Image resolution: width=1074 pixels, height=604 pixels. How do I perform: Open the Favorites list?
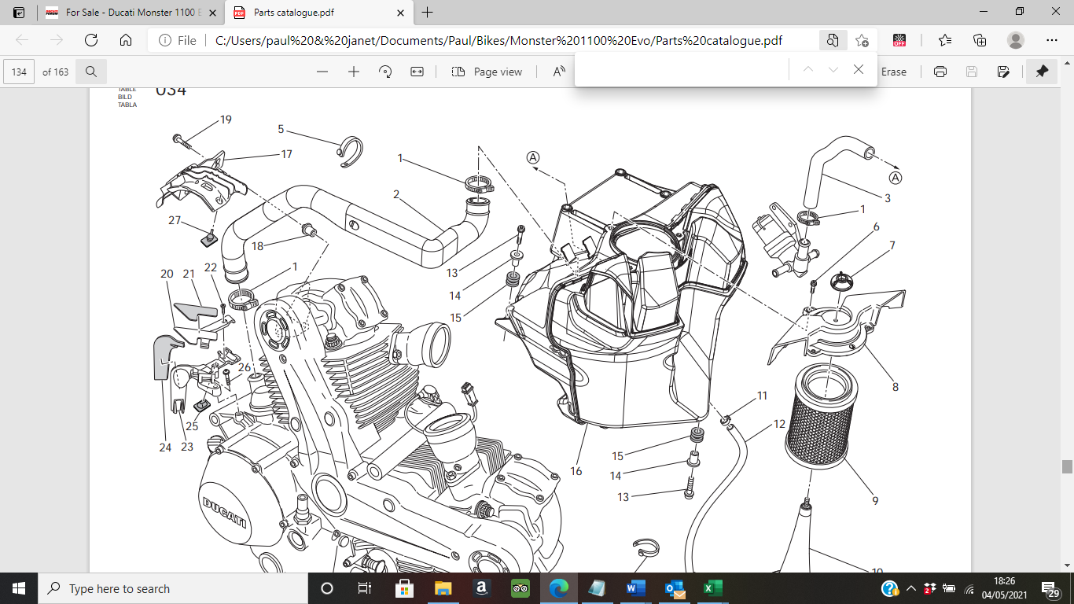coord(945,40)
